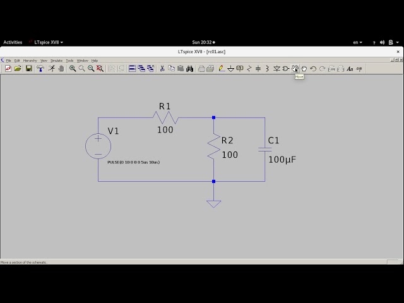This screenshot has width=404, height=303.
Task: Select the SPICE Directive .op tool
Action: 359,69
